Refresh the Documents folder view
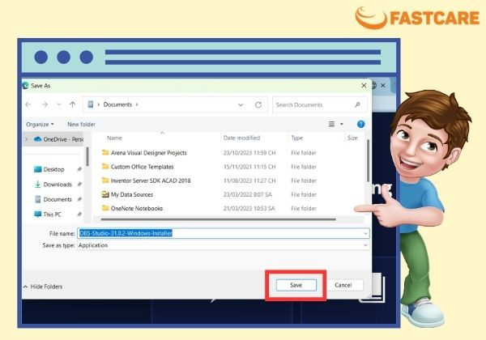The width and height of the screenshot is (486, 340). 258,104
